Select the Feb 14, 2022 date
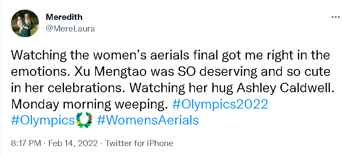 (x=73, y=144)
